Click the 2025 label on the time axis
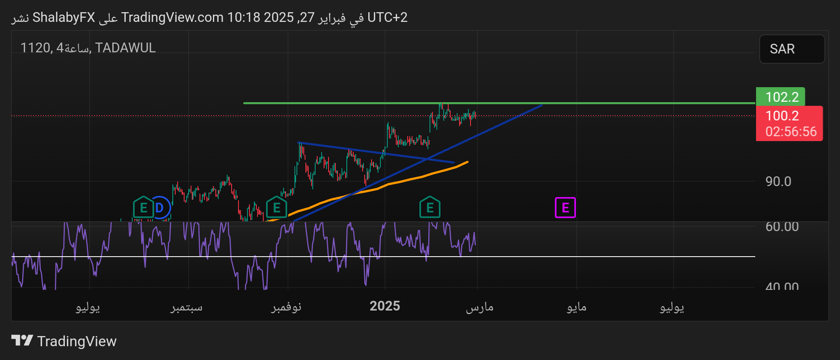This screenshot has height=360, width=840. pyautogui.click(x=385, y=306)
